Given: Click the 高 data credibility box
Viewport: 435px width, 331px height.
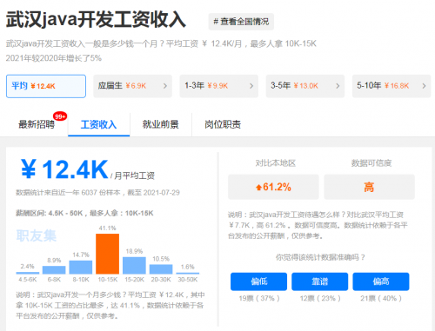Looking at the screenshot, I should (x=369, y=187).
